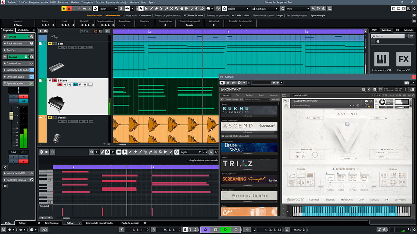Open lower zone settings gear next to Pads de acorde

145,223
